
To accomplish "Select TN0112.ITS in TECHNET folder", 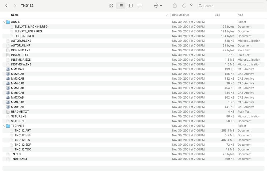I will click(22, 140).
